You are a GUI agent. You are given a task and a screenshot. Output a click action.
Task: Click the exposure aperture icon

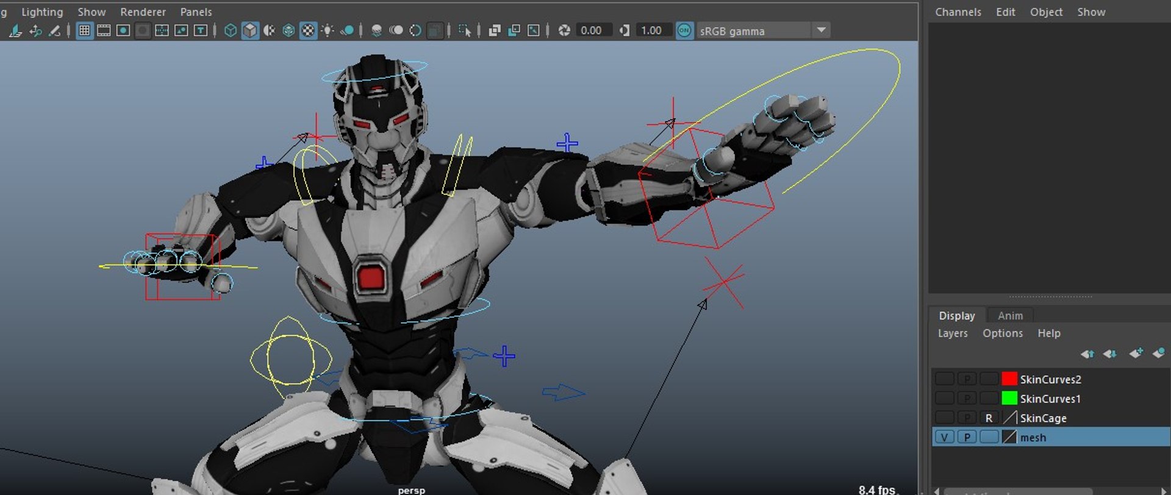tap(564, 30)
